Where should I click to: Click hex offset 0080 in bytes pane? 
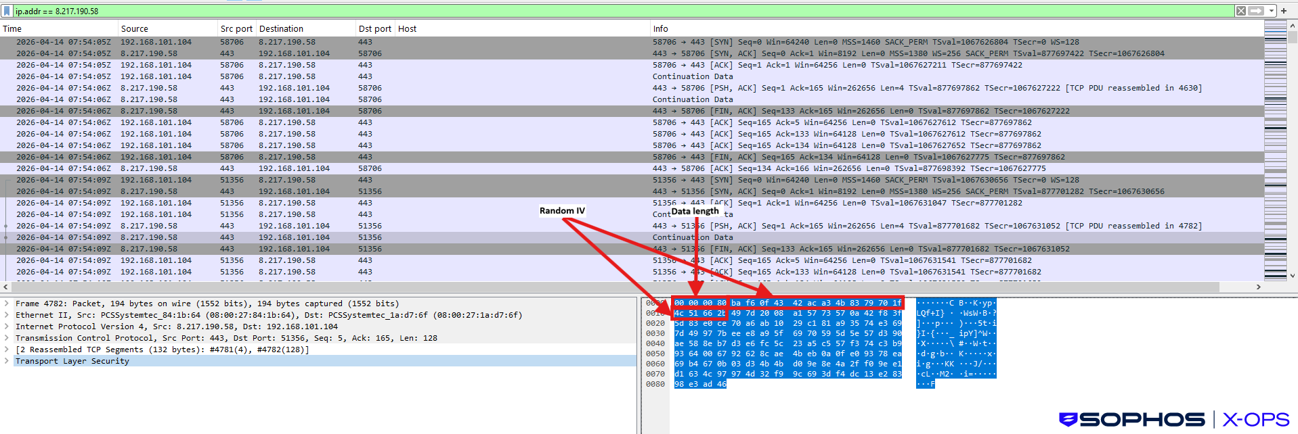click(x=655, y=384)
